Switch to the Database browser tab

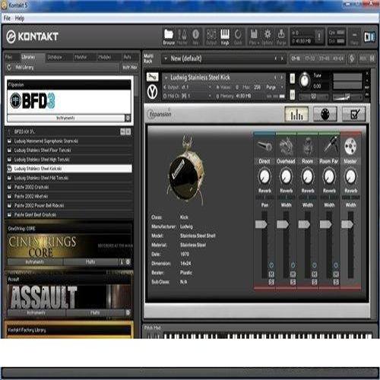tap(55, 57)
